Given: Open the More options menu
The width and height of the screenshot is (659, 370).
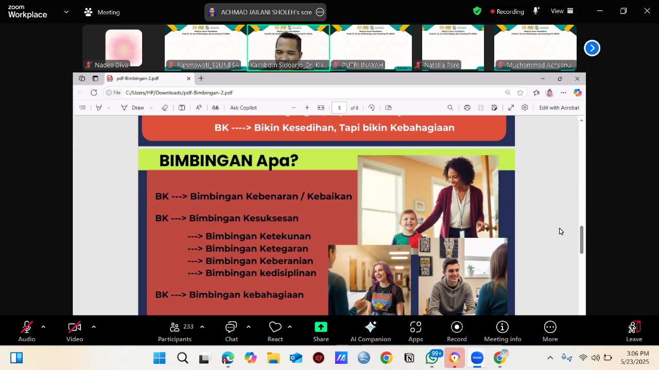Looking at the screenshot, I should tap(550, 331).
